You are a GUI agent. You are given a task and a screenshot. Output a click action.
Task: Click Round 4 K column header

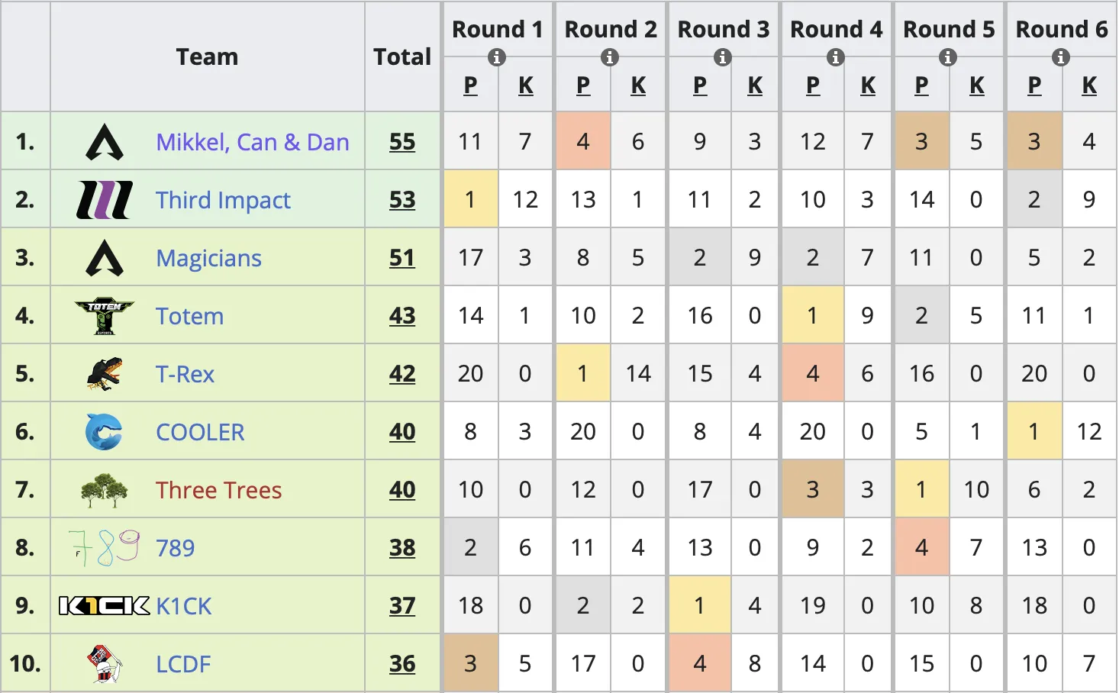pos(868,85)
